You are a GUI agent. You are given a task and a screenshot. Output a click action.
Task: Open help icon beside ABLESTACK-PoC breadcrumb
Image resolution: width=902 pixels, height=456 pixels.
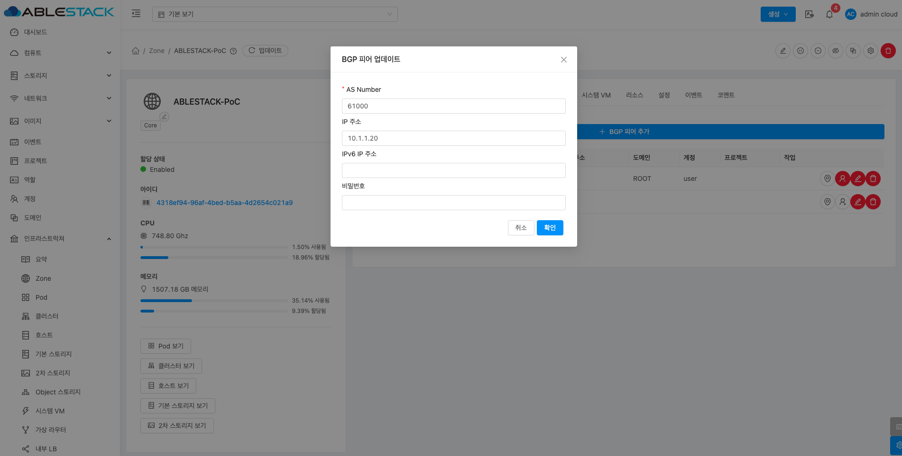[233, 51]
